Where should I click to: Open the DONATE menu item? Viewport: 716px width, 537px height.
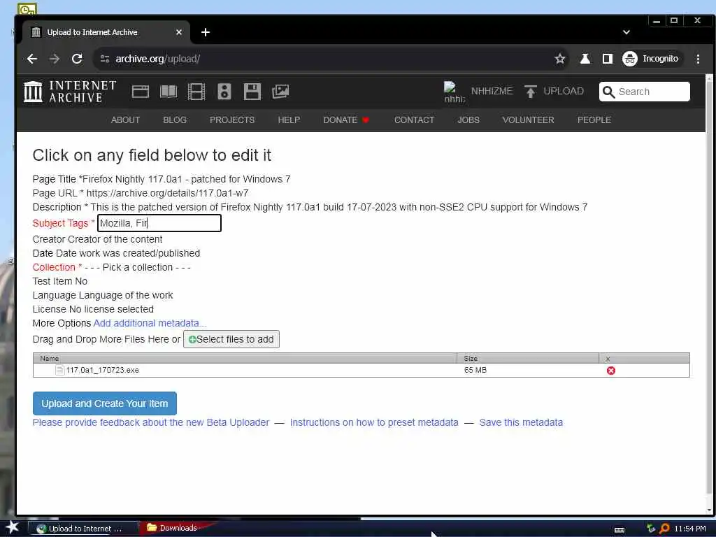(346, 120)
